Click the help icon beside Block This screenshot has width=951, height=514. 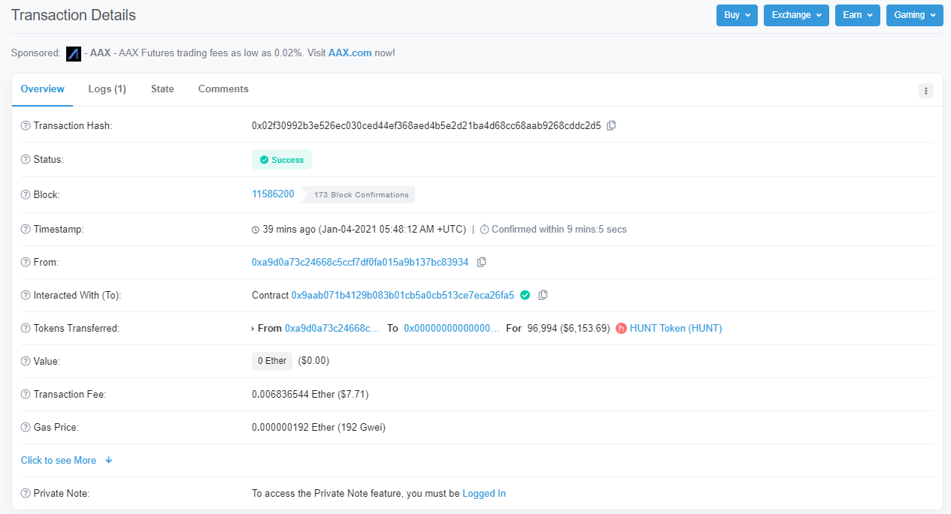[26, 195]
